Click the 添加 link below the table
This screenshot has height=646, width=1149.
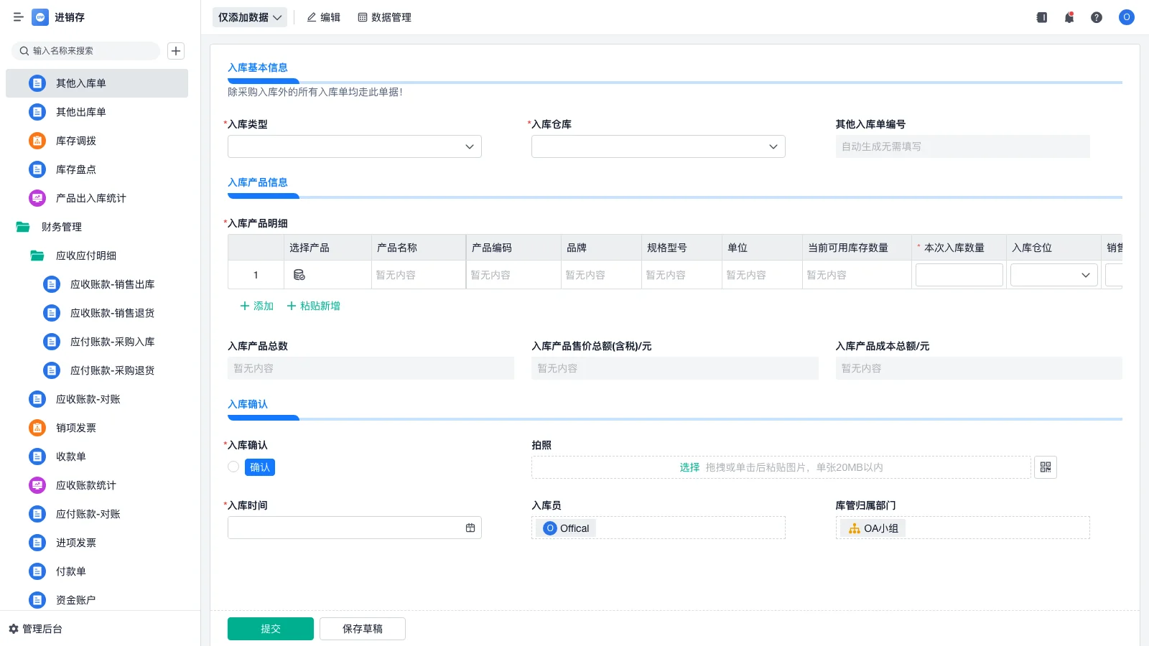click(257, 306)
